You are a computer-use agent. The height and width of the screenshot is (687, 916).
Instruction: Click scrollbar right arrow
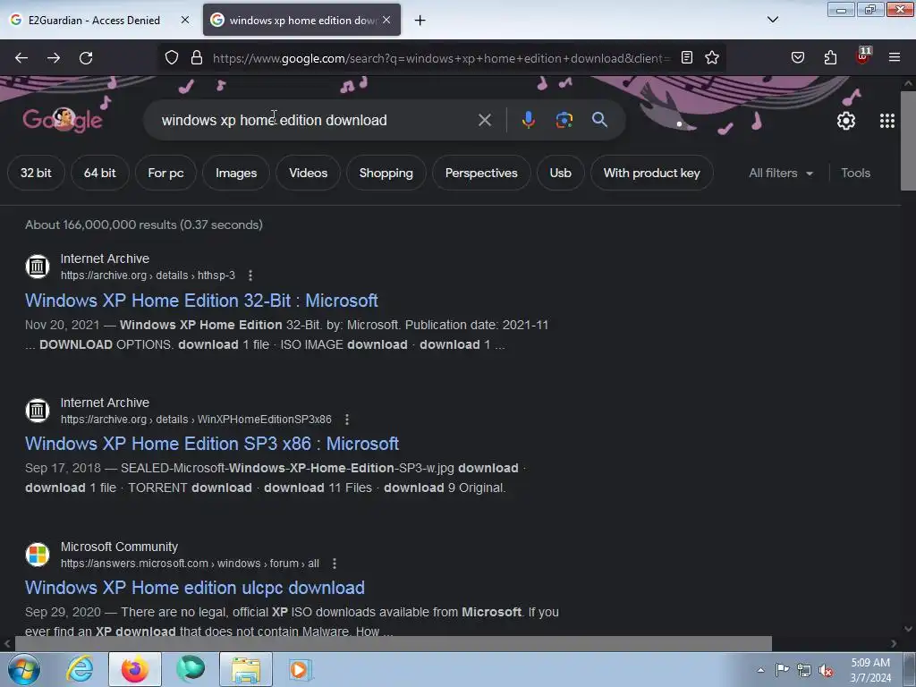(x=894, y=643)
